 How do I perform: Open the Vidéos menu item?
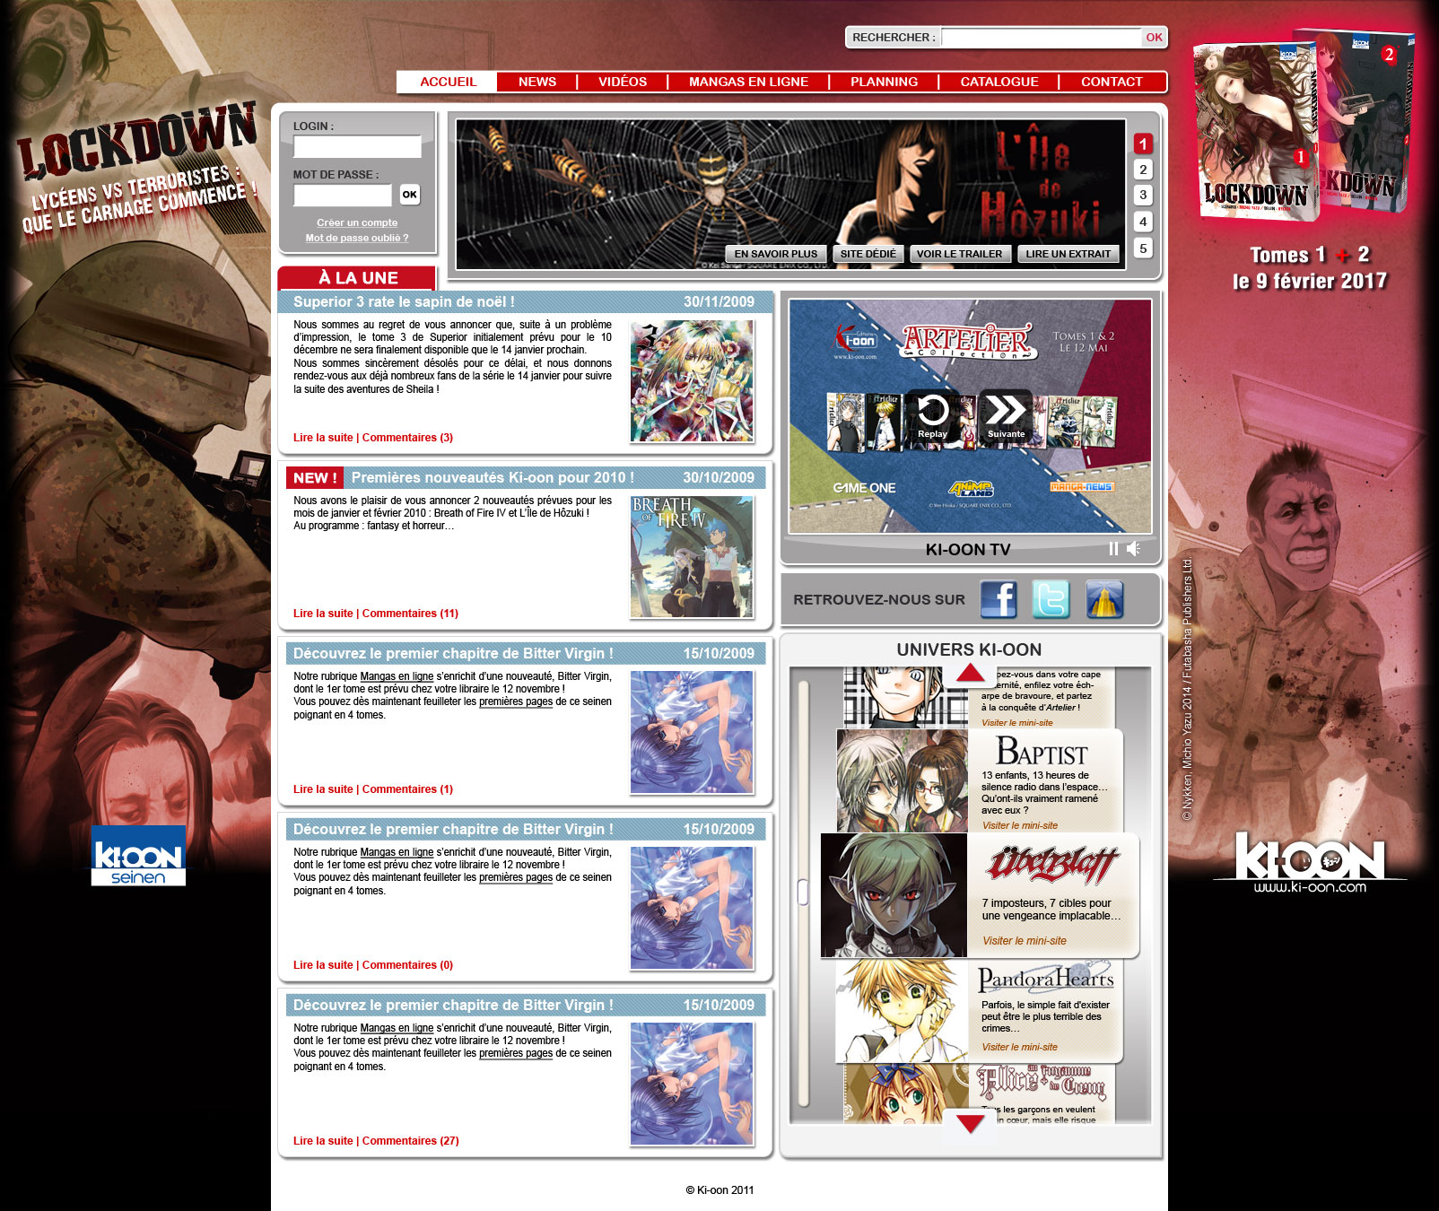click(623, 82)
